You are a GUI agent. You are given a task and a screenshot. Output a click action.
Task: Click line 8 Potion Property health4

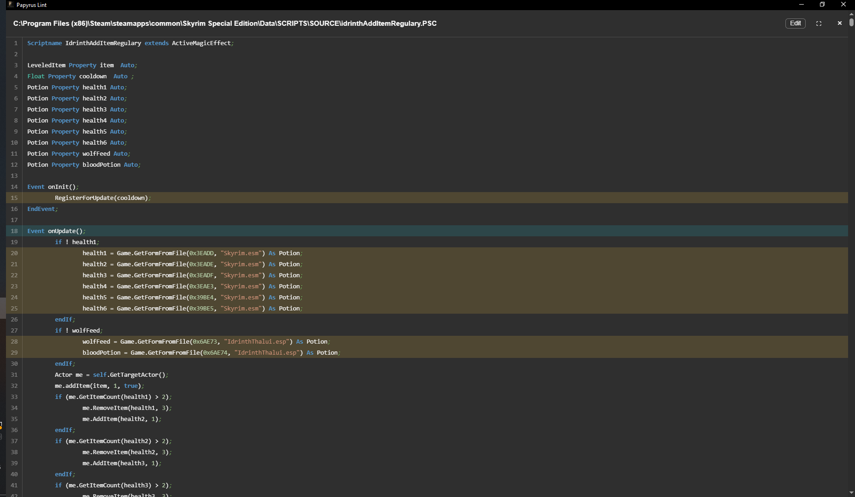pos(77,120)
